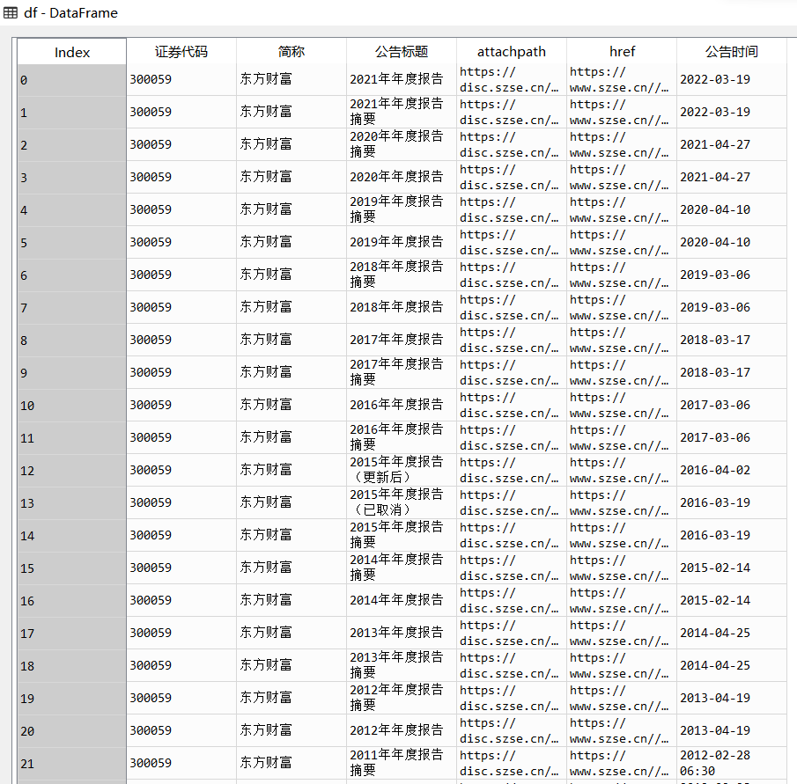The image size is (797, 784).
Task: Click the 2011年年度报告摘要 cell
Action: (402, 763)
